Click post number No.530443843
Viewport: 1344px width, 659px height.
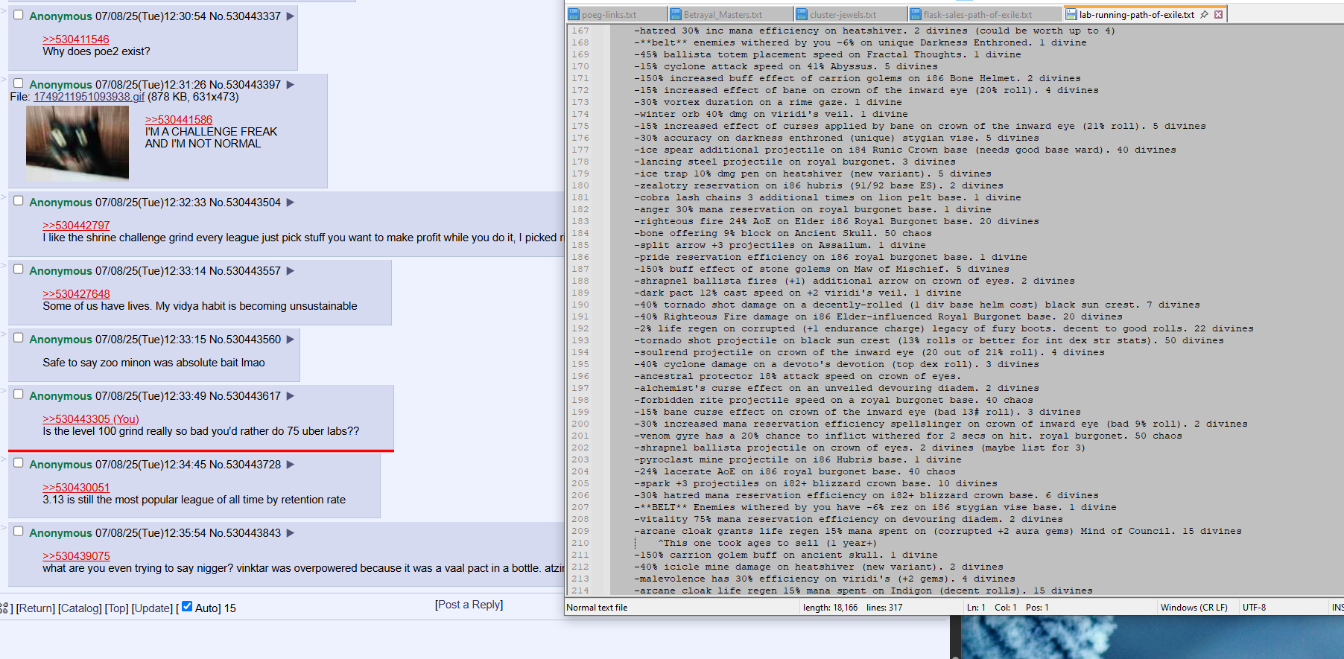[x=245, y=533]
